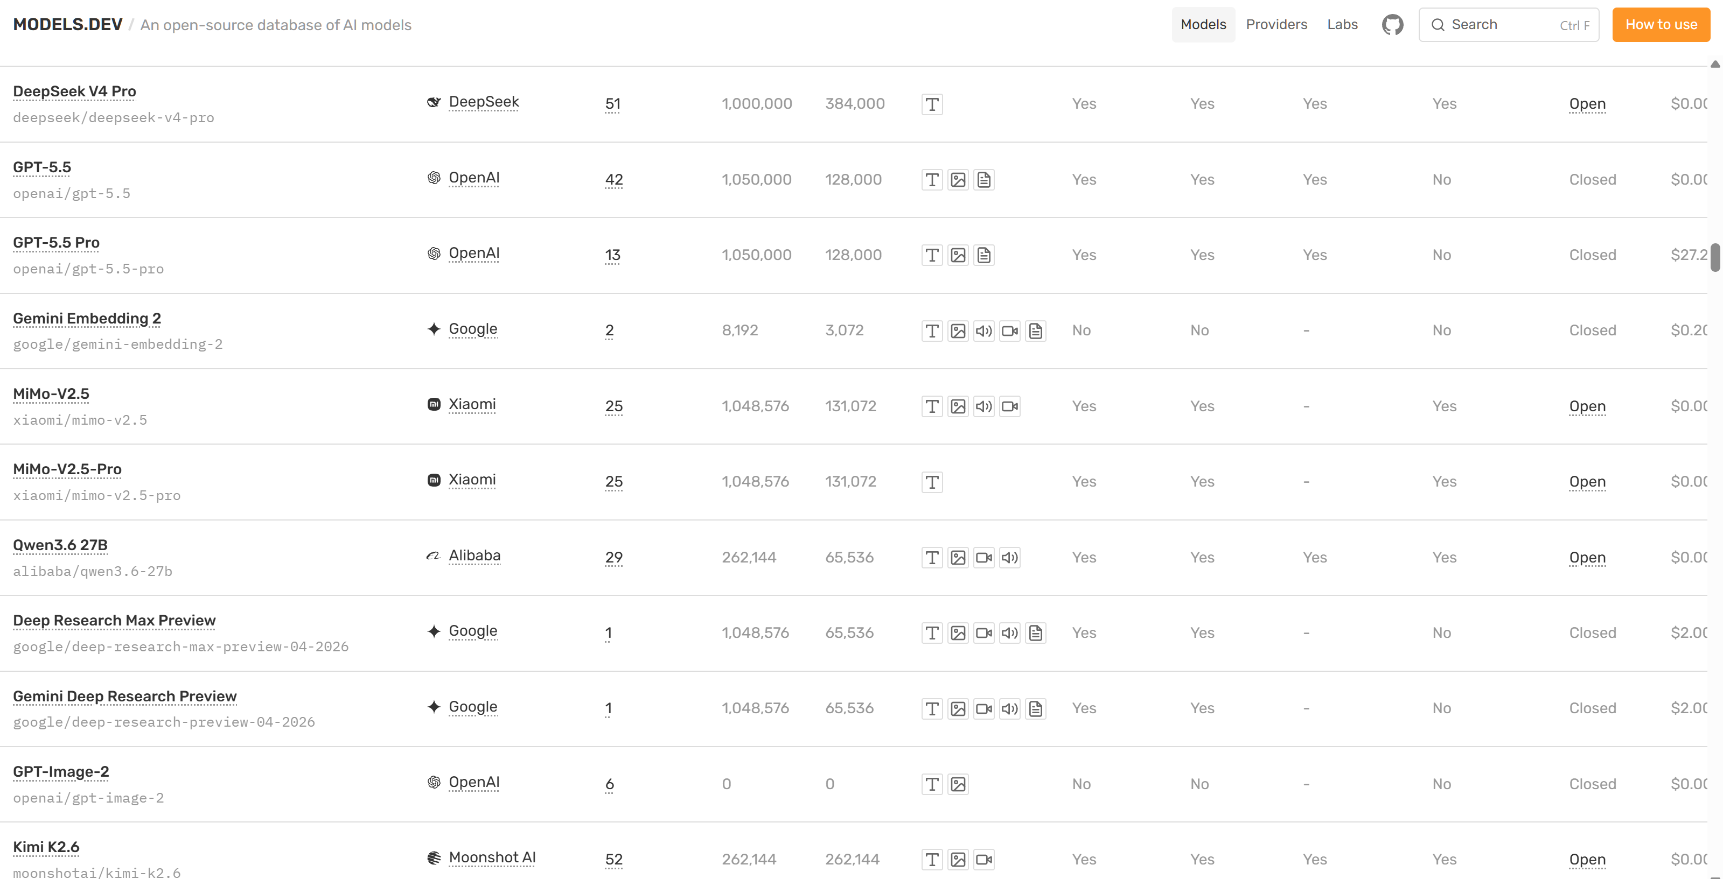Click document icon in Gemini Embedding 2 row
The height and width of the screenshot is (879, 1723).
point(1036,331)
